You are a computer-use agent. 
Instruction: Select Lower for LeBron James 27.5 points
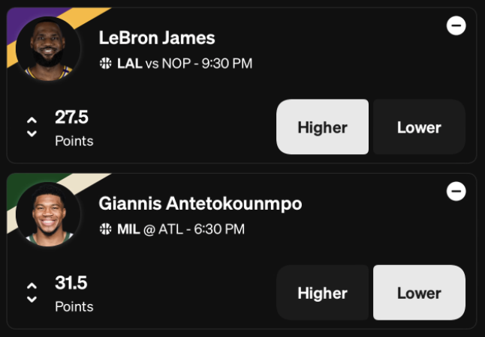[x=419, y=127]
